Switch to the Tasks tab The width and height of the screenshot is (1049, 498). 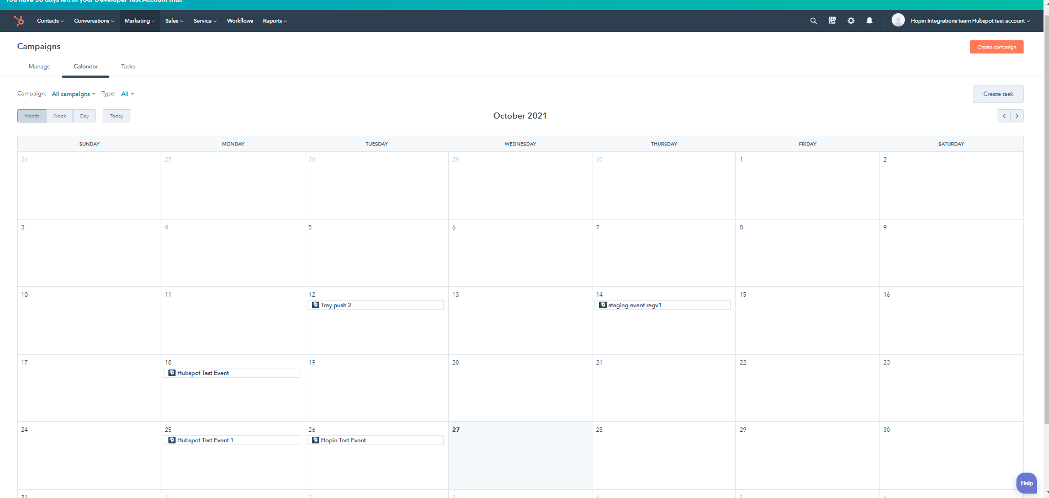[128, 66]
